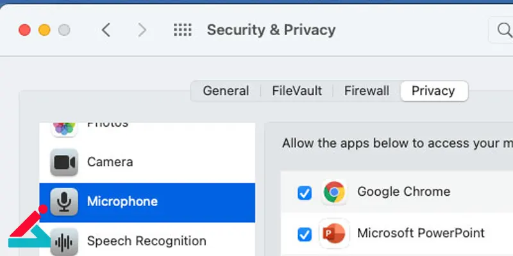Click the magnifying glass search field
The width and height of the screenshot is (513, 256).
tap(501, 30)
